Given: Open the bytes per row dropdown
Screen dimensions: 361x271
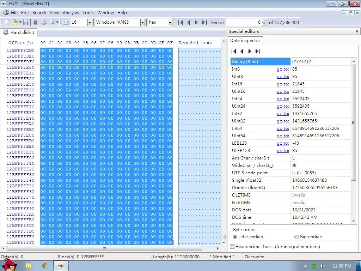Looking at the screenshot, I should tap(90, 22).
